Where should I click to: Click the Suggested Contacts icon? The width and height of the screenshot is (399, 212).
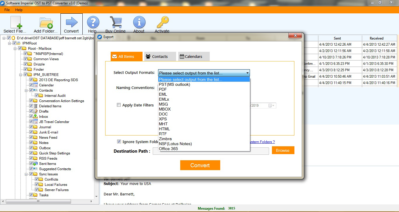pyautogui.click(x=35, y=169)
